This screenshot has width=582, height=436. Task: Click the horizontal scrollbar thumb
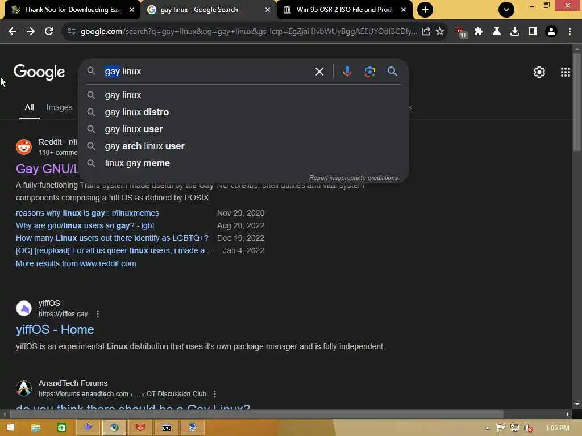(256, 414)
